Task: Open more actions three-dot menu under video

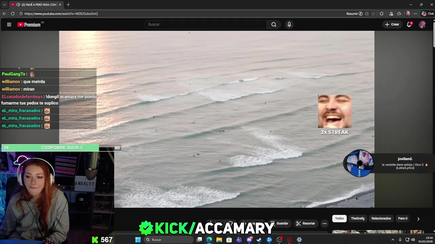Action: click(325, 223)
